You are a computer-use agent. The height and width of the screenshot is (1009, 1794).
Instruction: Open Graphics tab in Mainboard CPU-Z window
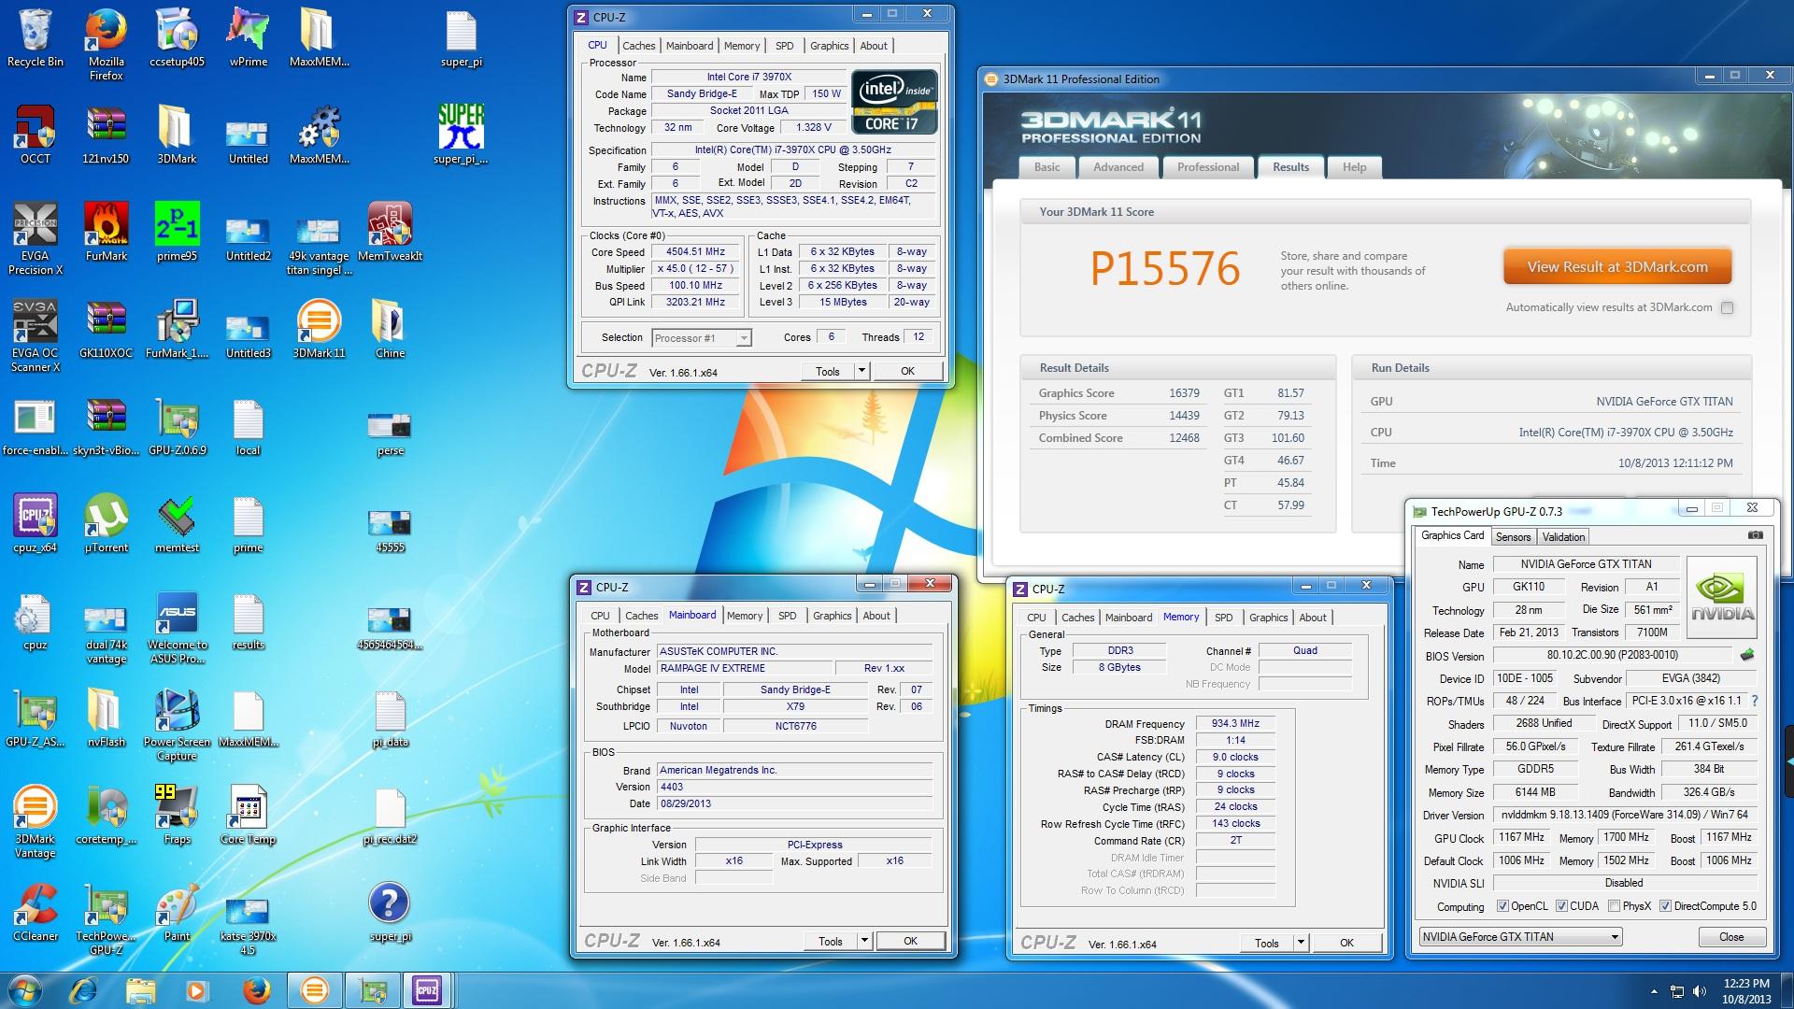click(832, 616)
